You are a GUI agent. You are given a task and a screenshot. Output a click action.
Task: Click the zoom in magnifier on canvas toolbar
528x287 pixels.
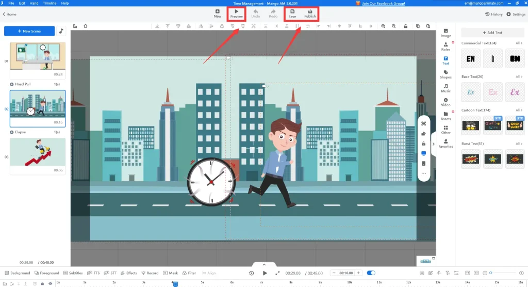383,26
